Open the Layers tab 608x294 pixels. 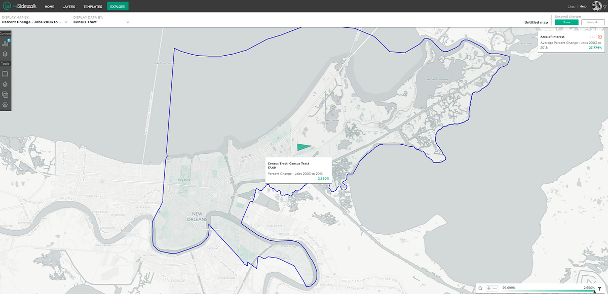coord(68,7)
